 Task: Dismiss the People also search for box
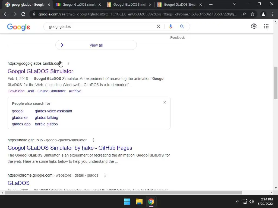165,102
